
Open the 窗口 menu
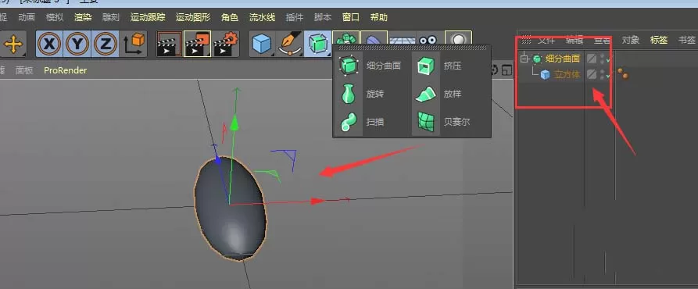pyautogui.click(x=351, y=17)
